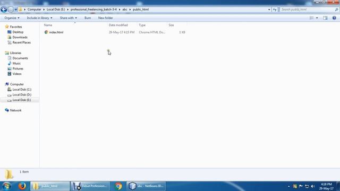Expand the breadcrumb arrow after abc
340x191 pixels.
(130, 10)
